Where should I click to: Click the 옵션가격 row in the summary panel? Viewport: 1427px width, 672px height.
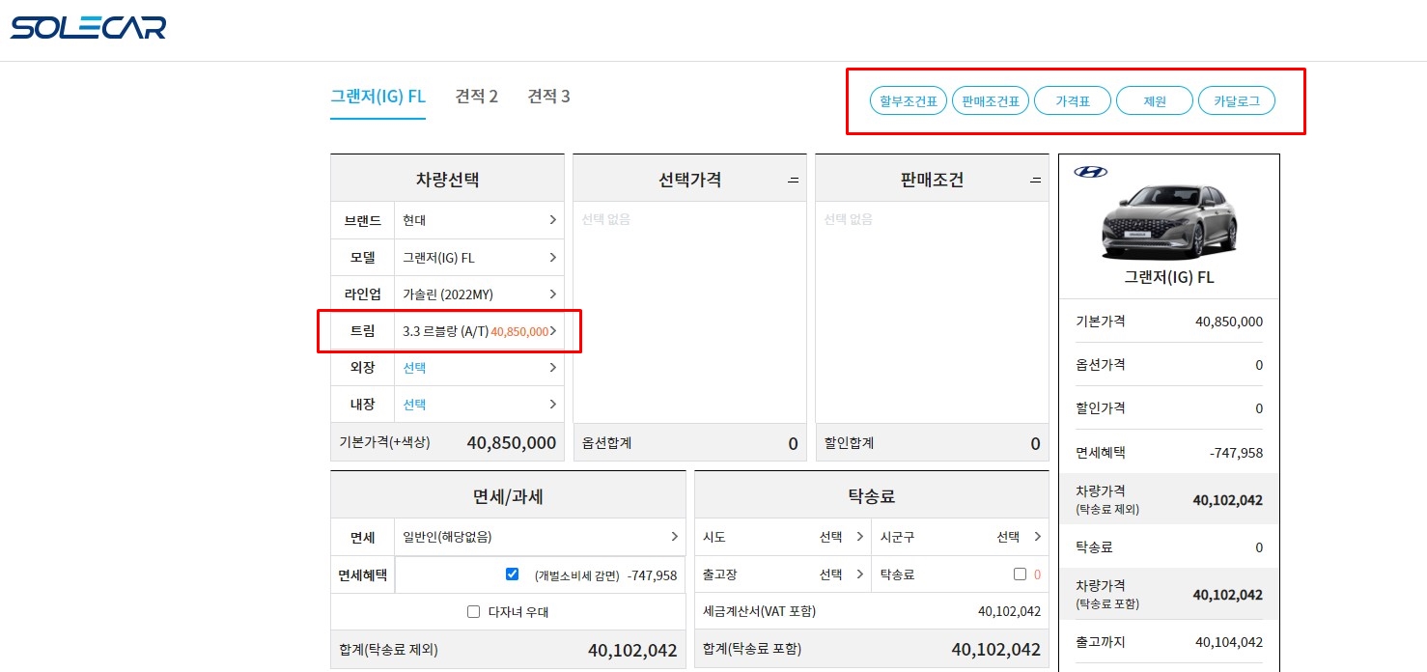click(1169, 365)
